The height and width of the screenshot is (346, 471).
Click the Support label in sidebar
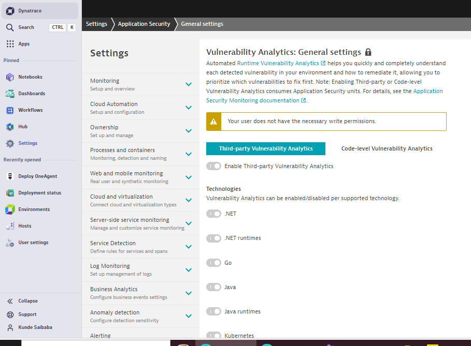pos(27,314)
